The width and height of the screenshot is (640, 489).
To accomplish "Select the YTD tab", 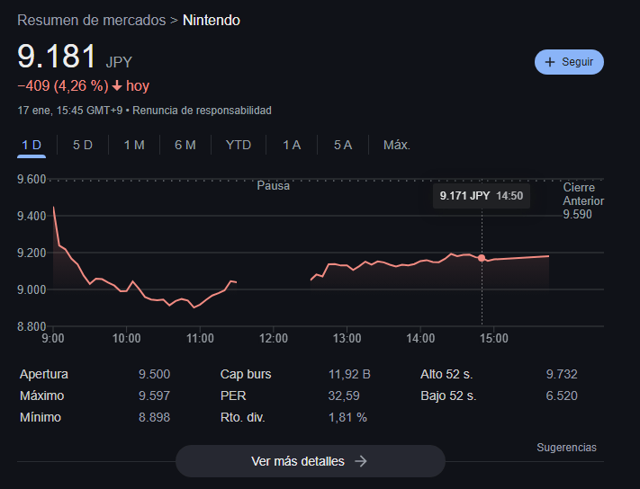I will tap(239, 145).
